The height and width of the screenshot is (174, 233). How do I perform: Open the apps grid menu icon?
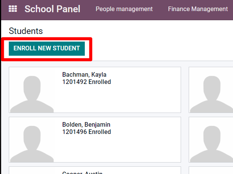coord(13,9)
